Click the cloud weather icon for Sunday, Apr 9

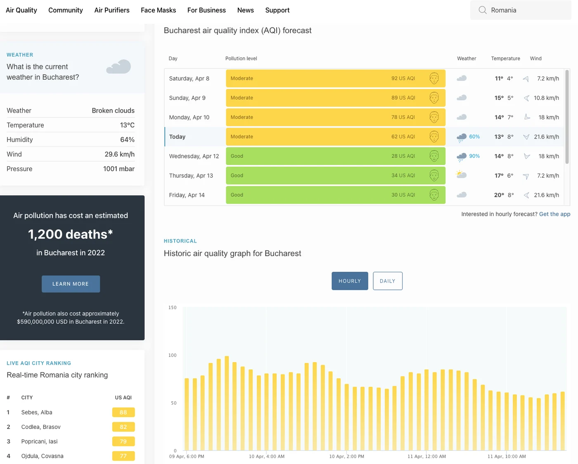[x=462, y=98]
